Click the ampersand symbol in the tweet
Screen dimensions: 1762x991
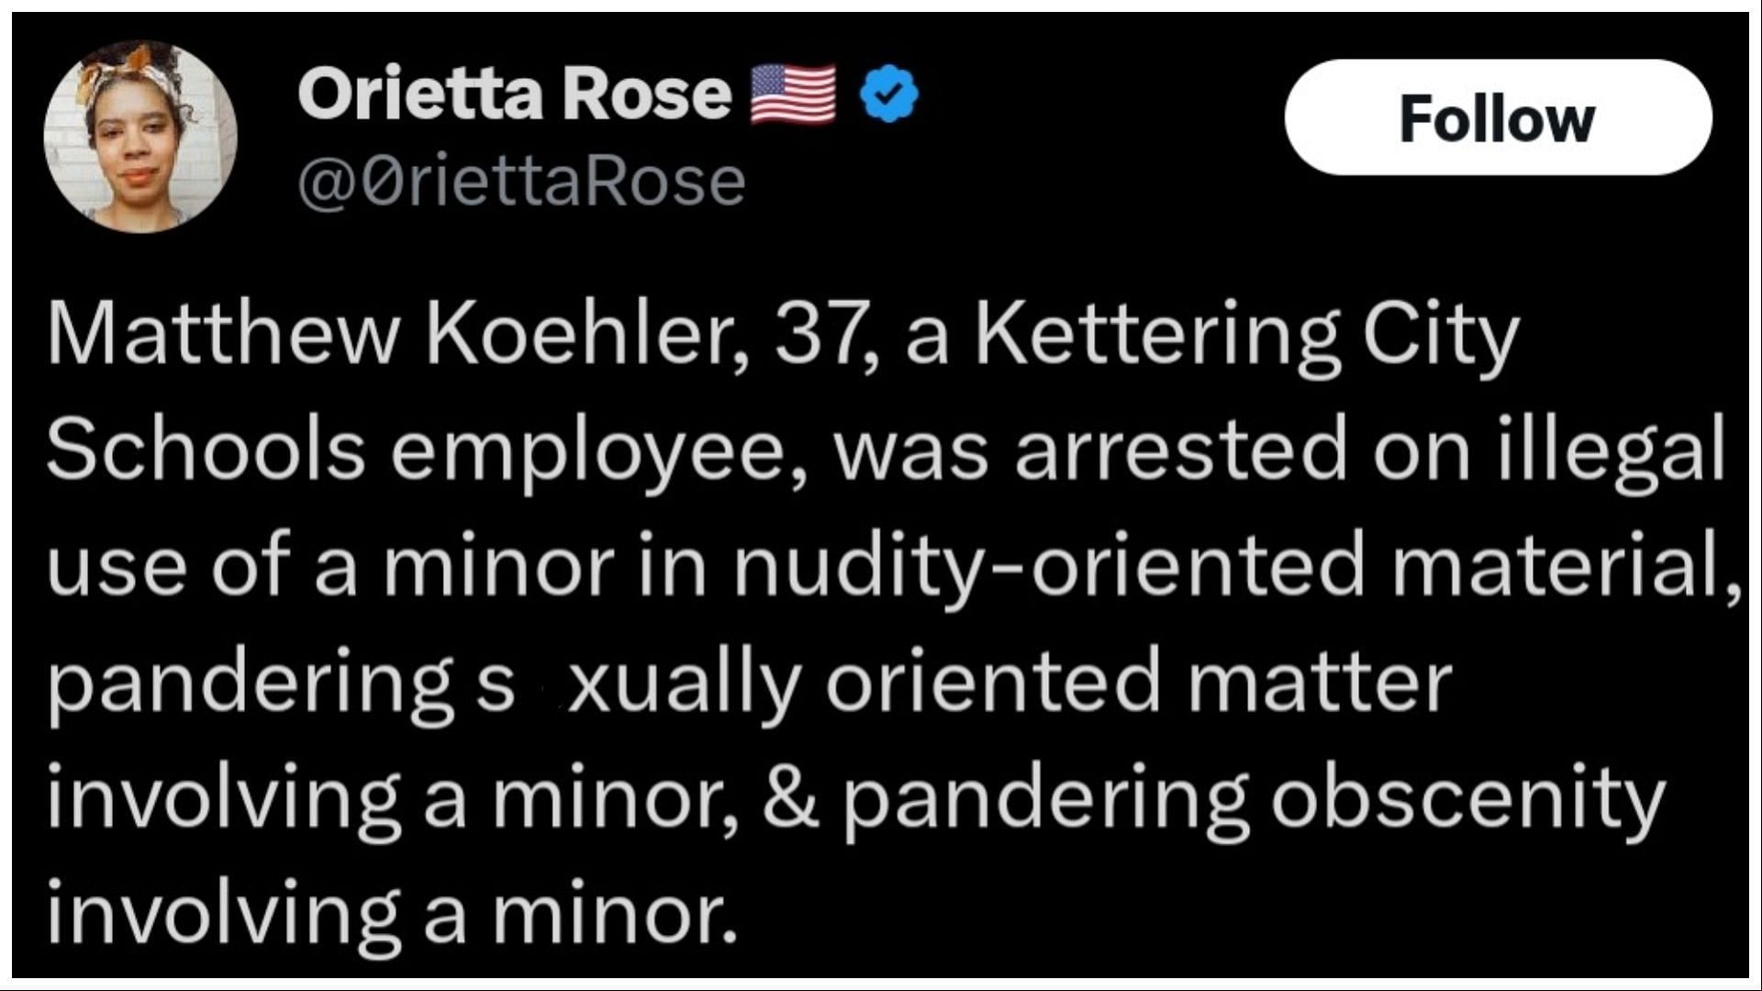coord(790,799)
